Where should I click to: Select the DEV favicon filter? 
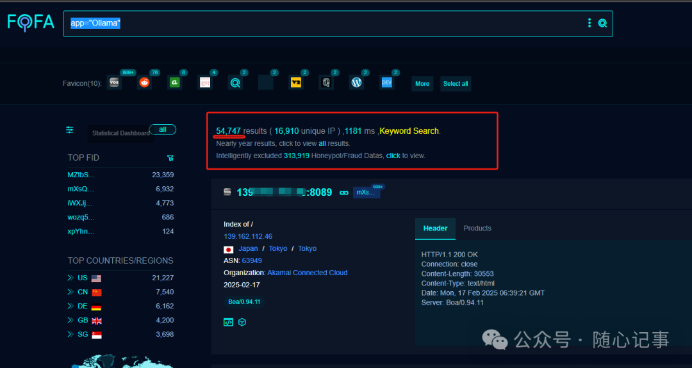[386, 83]
